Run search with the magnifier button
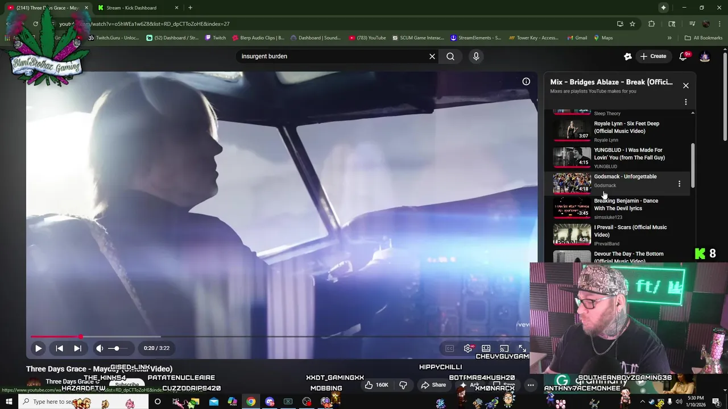 (450, 56)
